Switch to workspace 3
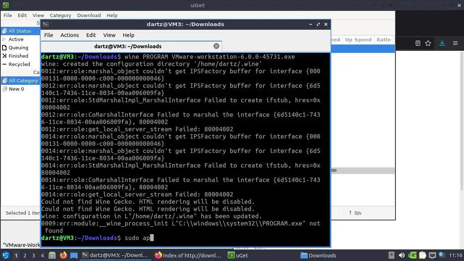Screen dimensions: 464x261 (33, 255)
